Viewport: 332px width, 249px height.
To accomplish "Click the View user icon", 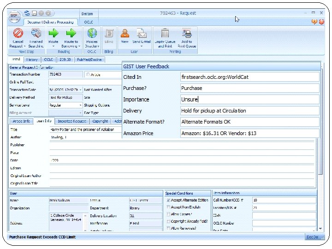I will [125, 33].
